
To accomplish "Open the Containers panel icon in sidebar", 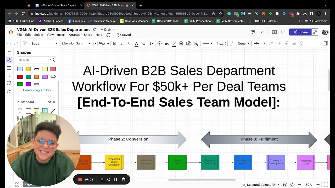I will (9, 68).
